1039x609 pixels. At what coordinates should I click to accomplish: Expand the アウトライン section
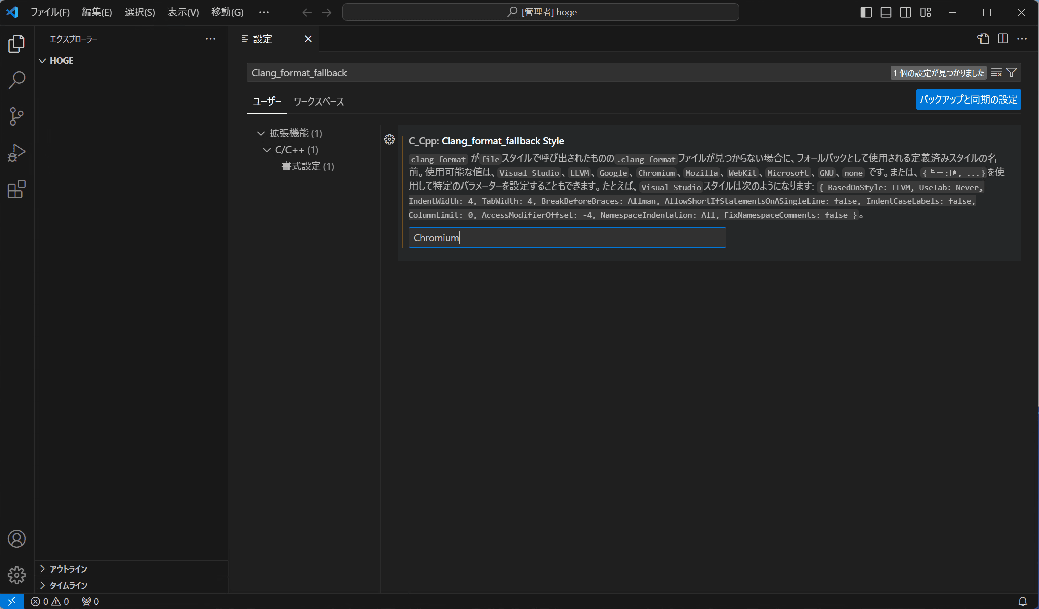coord(131,569)
